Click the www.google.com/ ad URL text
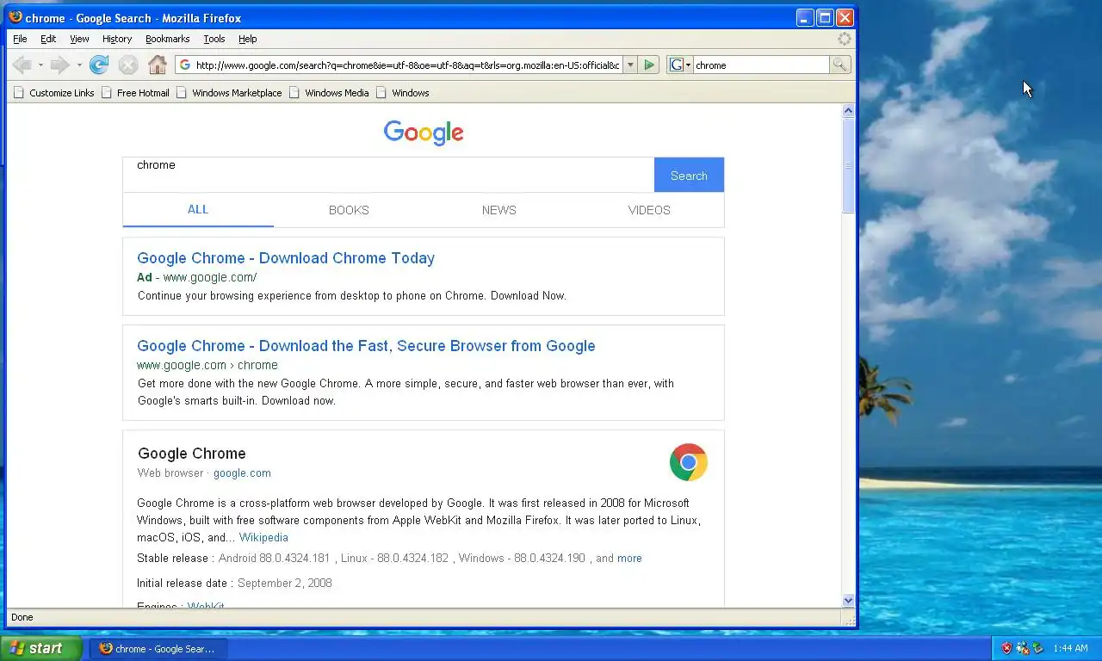 [210, 277]
